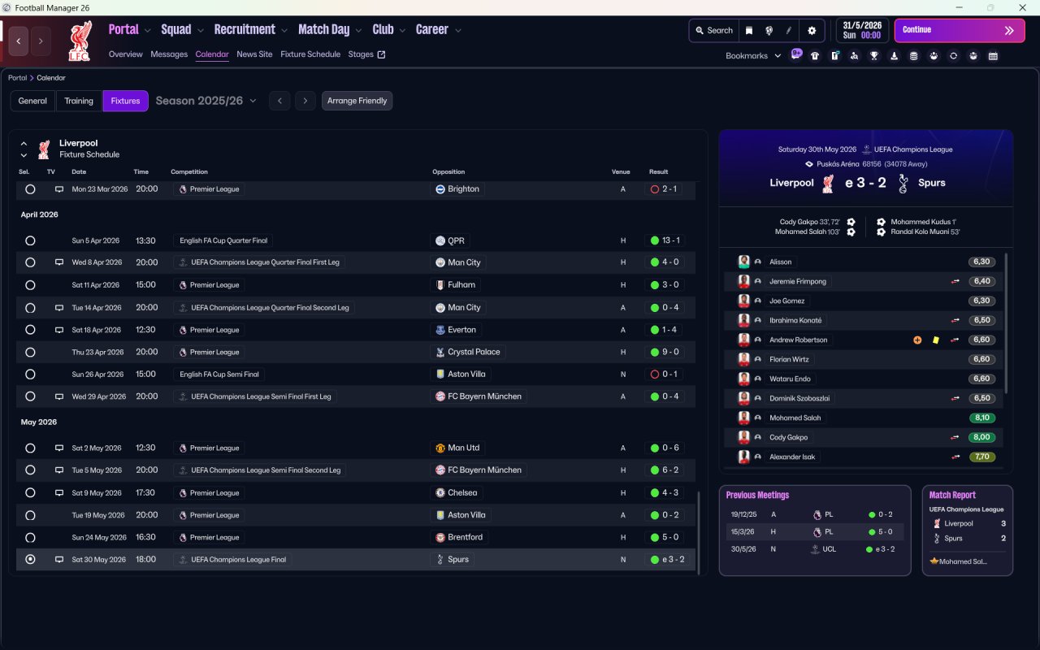The height and width of the screenshot is (650, 1040).
Task: Click the FC Bayern München badge on 29 Apr
Action: coord(440,396)
